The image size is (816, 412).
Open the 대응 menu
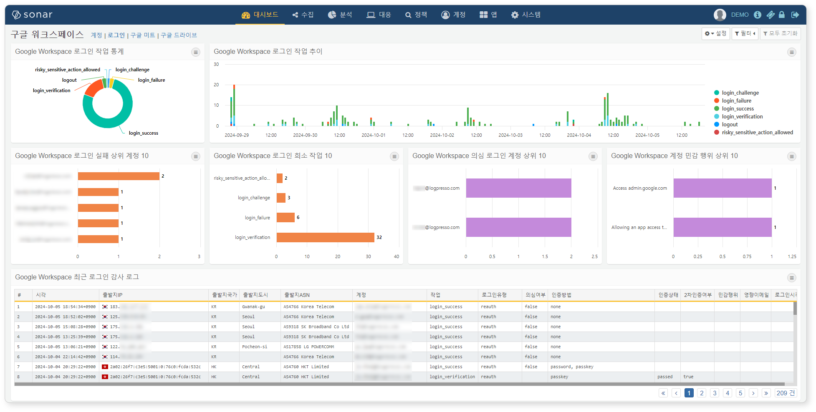[379, 15]
